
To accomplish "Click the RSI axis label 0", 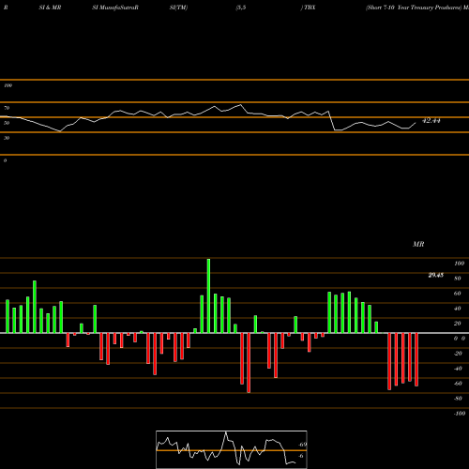I will [x=5, y=160].
